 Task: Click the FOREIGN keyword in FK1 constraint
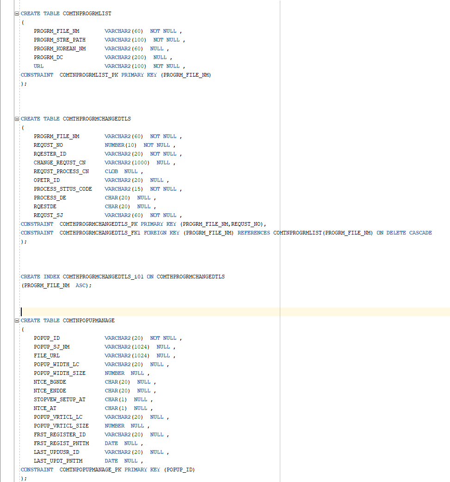pos(155,233)
